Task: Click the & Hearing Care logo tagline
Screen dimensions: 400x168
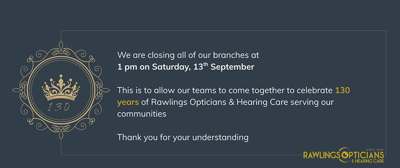Action: [x=368, y=161]
